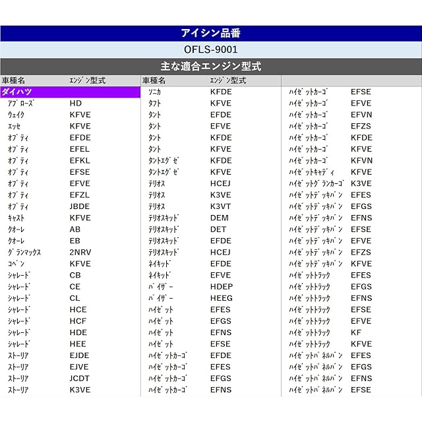This screenshot has width=422, height=422.
Task: Click engine code HDE
Action: pos(78,332)
